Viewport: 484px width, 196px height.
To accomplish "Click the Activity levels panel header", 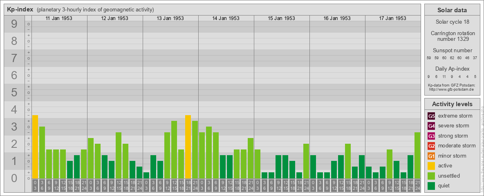I will 452,104.
